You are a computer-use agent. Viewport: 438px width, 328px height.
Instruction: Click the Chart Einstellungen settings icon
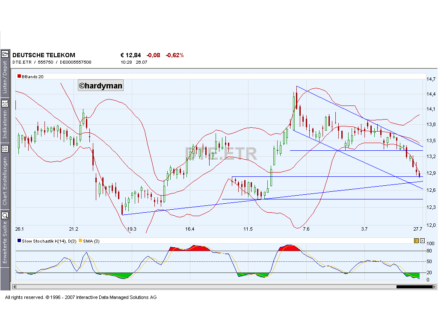point(6,149)
